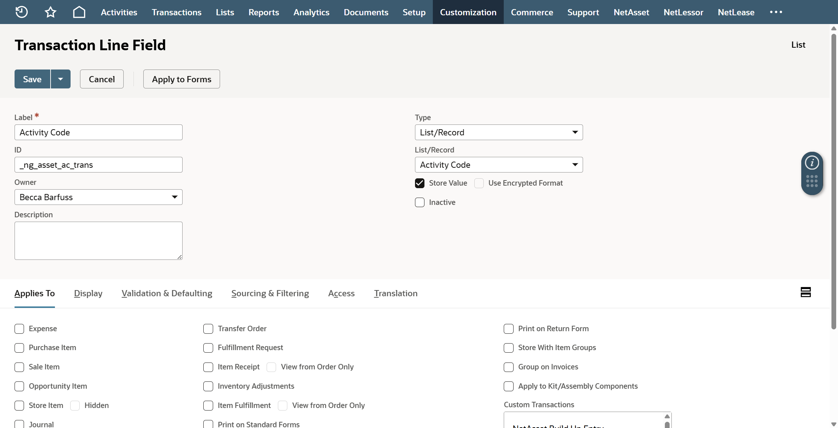Click the grid dots icon below info
Viewport: 838px width, 428px height.
pyautogui.click(x=812, y=181)
